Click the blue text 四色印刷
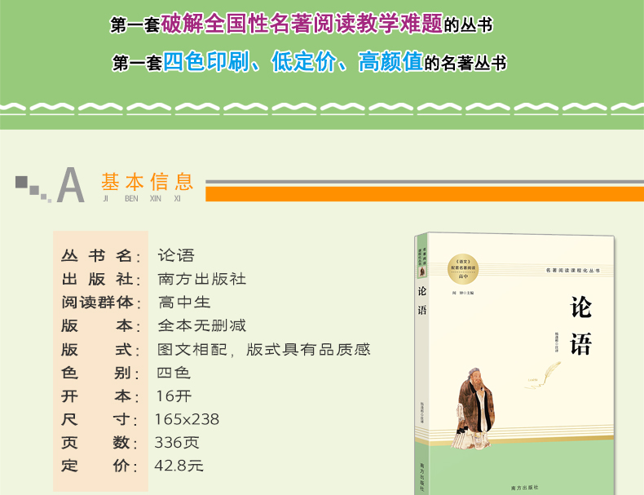Screen dimensions: 644x495 coord(206,62)
